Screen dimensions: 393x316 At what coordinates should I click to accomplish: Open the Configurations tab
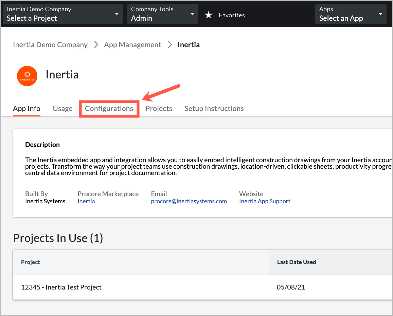(109, 109)
